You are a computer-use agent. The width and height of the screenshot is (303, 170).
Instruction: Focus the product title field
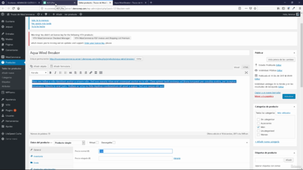pyautogui.click(x=139, y=53)
